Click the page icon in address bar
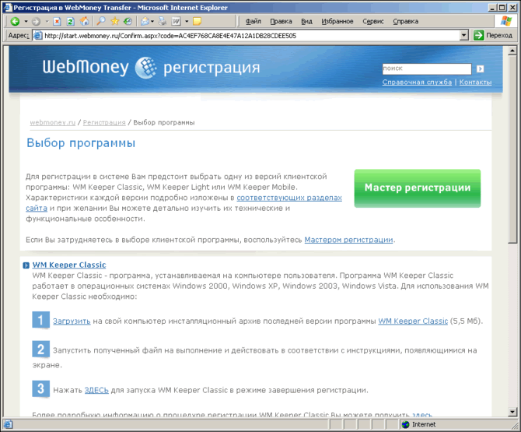Viewport: 521px width, 432px height. [x=38, y=35]
